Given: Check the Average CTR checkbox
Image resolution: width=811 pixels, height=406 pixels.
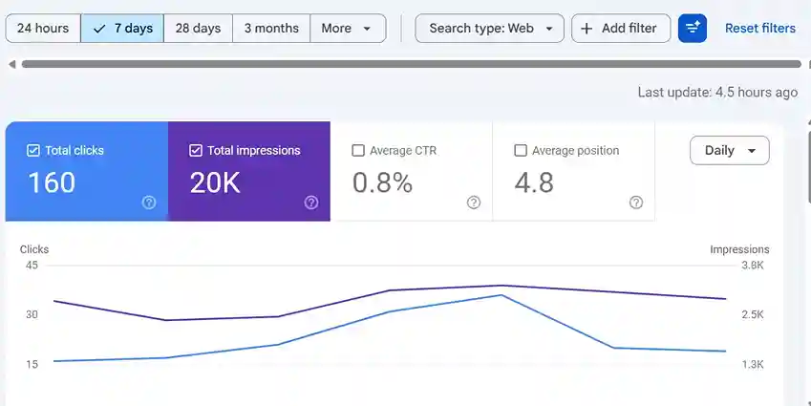Looking at the screenshot, I should [x=358, y=151].
